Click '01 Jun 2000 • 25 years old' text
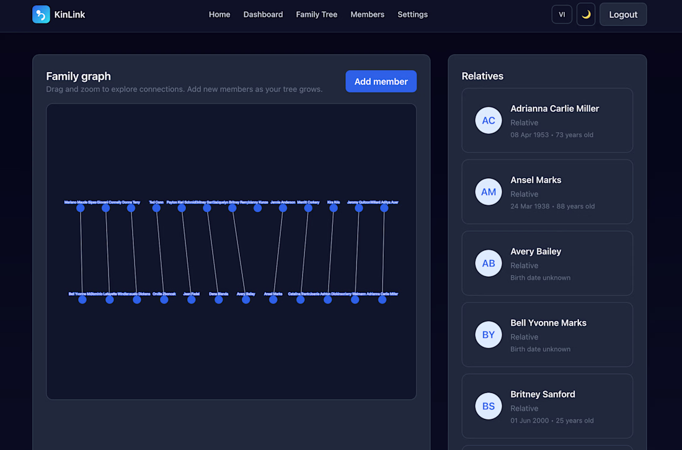 click(x=552, y=421)
